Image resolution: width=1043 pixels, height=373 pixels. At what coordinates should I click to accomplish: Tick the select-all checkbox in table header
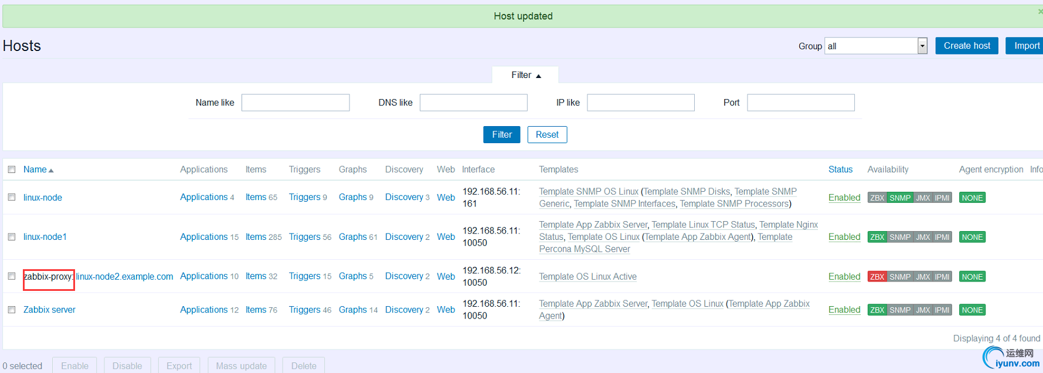point(12,169)
